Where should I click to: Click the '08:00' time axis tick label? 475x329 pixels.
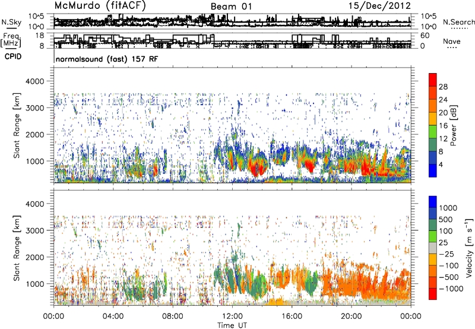tap(173, 317)
